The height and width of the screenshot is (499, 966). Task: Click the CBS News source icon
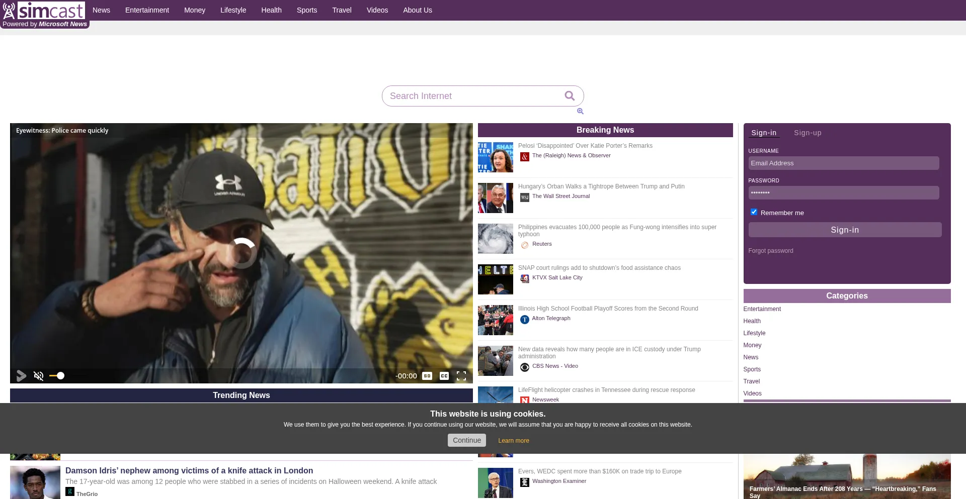pyautogui.click(x=525, y=367)
